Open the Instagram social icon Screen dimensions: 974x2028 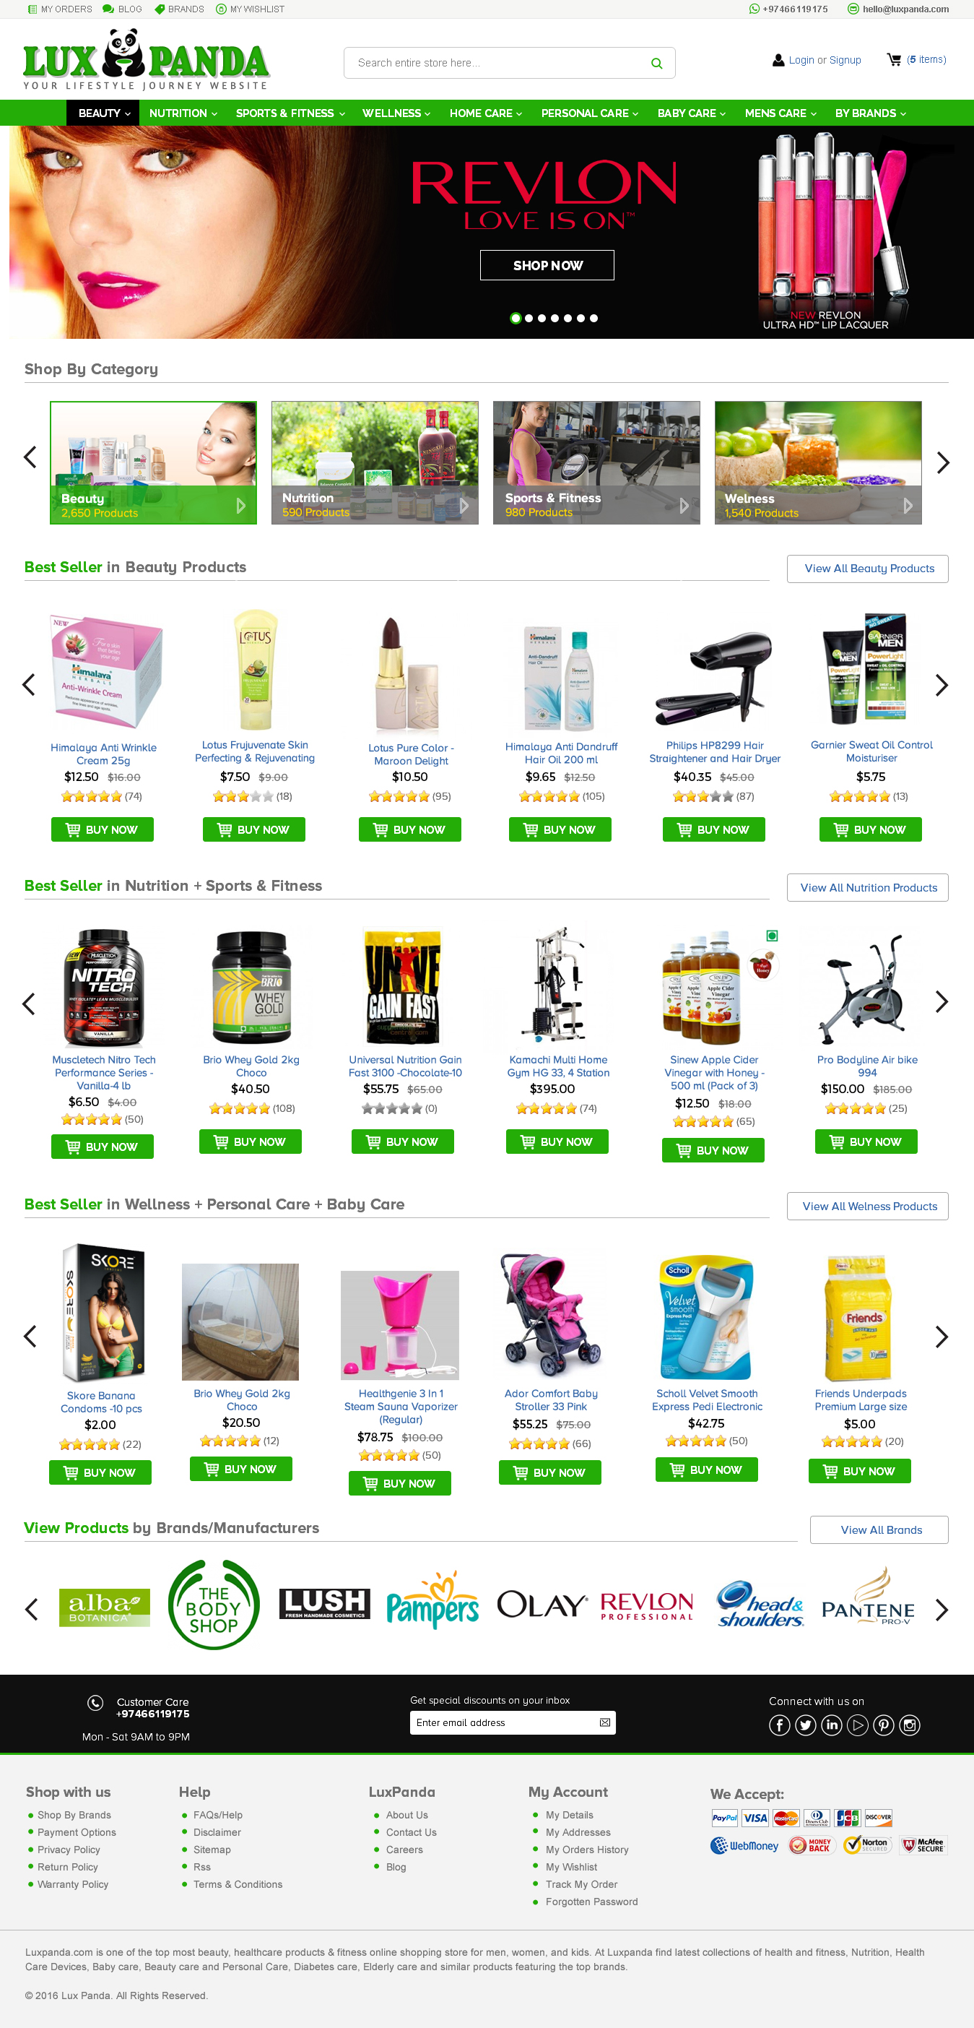click(910, 1725)
